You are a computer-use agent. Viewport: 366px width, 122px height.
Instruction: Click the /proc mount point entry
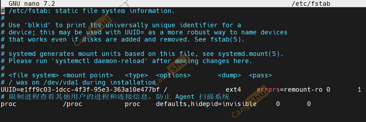[x=73, y=104]
